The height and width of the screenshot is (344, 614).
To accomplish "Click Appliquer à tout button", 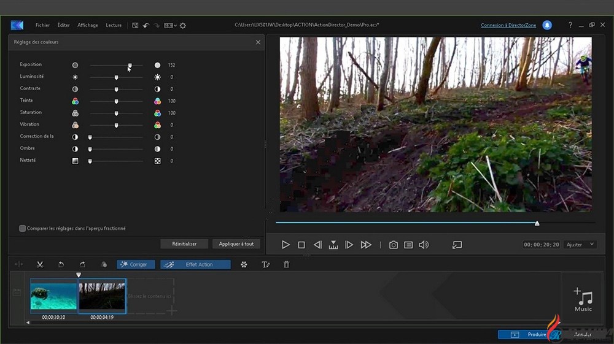I will pos(236,243).
